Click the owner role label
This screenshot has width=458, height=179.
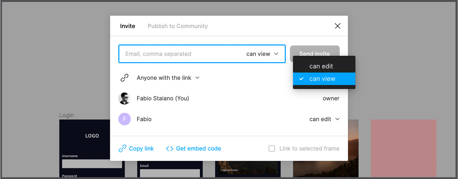pos(331,98)
